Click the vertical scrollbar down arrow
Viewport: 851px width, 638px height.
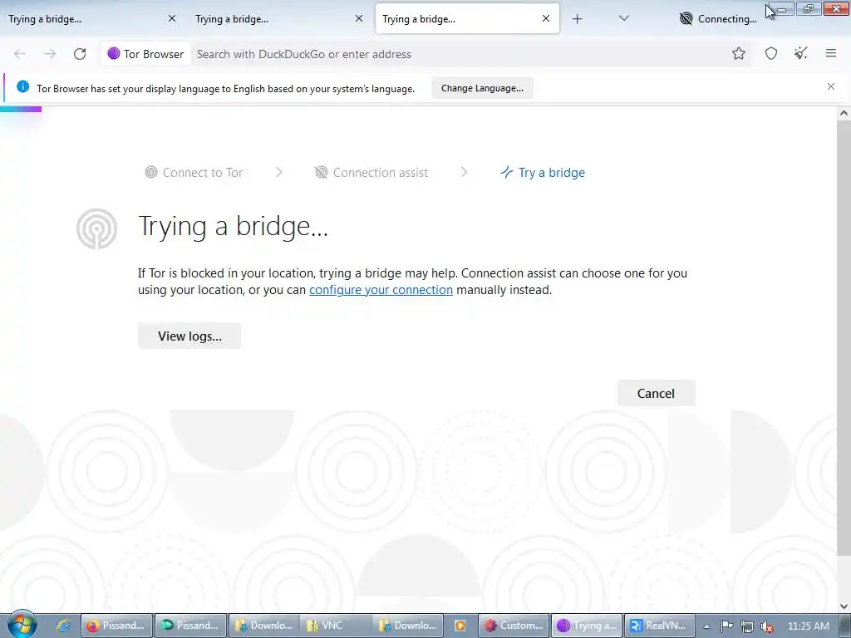click(844, 606)
